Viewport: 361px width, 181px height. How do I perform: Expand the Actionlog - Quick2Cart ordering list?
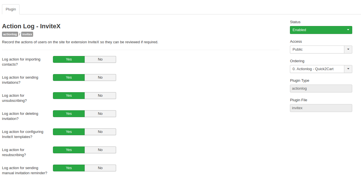(317, 69)
